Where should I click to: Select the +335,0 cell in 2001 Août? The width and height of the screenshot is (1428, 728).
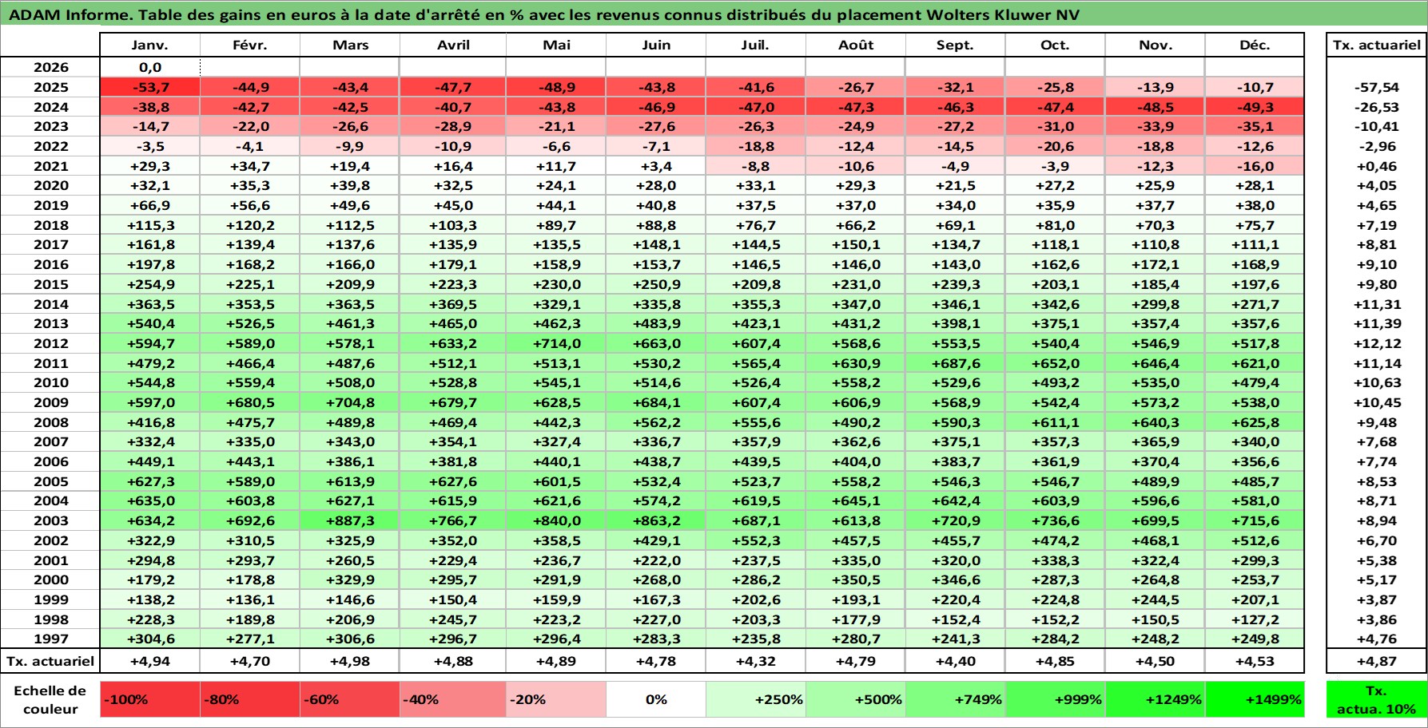click(x=856, y=560)
